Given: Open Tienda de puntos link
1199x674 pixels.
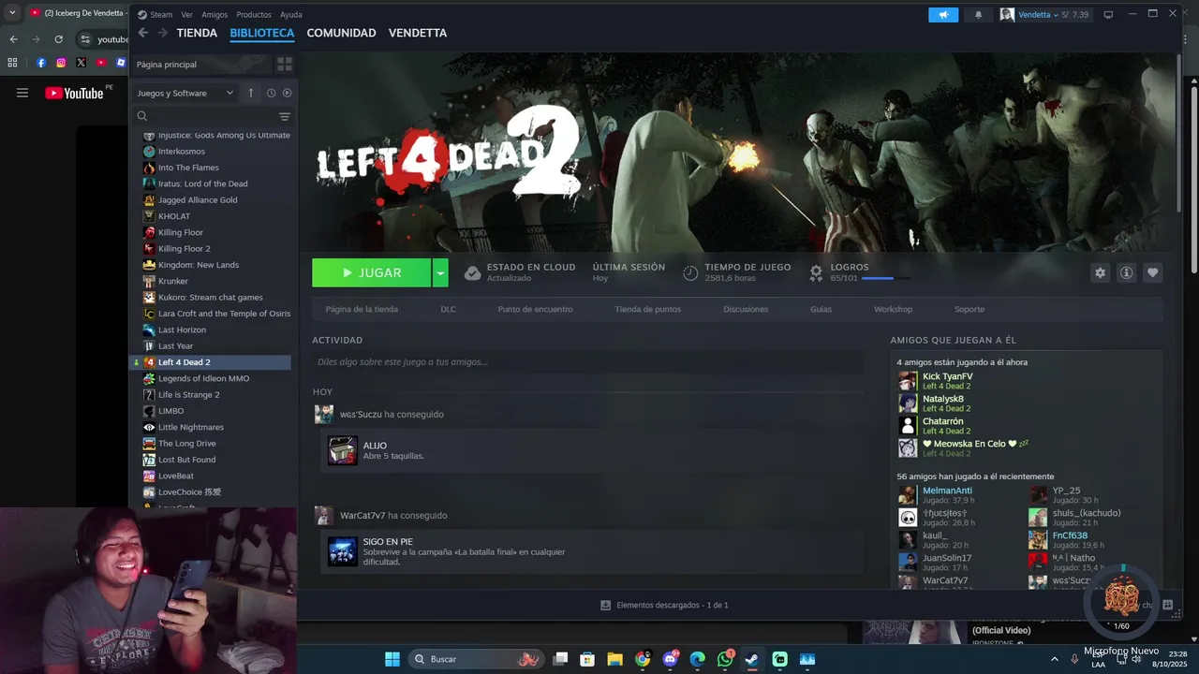Looking at the screenshot, I should coord(648,309).
